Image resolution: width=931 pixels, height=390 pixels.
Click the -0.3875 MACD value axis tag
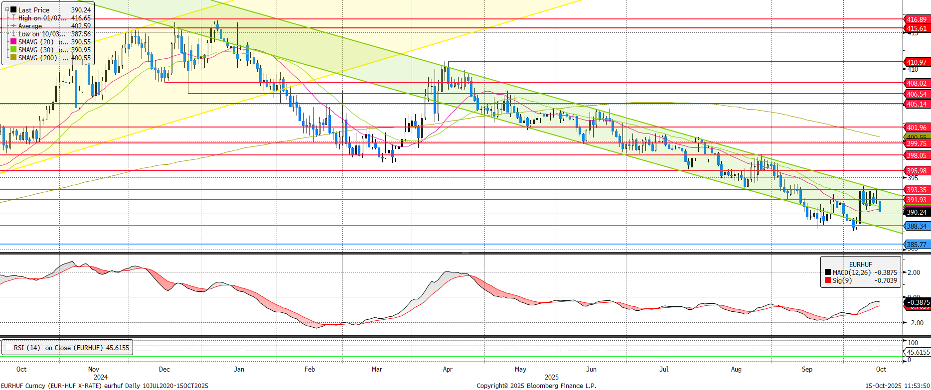(917, 302)
